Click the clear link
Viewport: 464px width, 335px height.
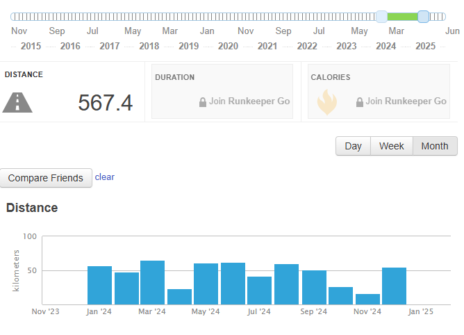104,177
